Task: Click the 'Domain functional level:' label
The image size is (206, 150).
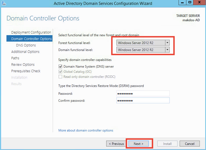Action: click(76, 50)
